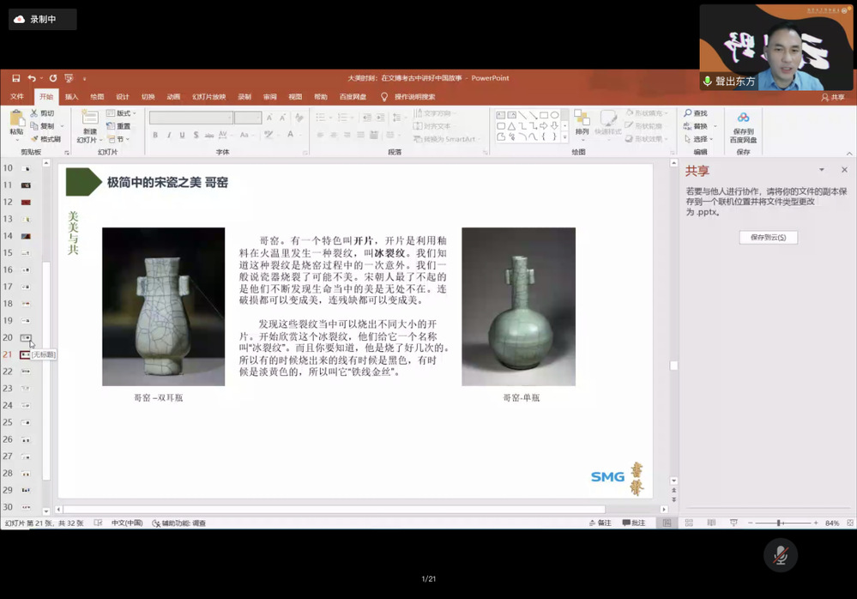This screenshot has height=599, width=857.
Task: Adjust the zoom slider handle
Action: tap(779, 523)
